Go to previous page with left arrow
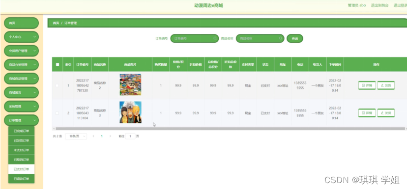The width and height of the screenshot is (407, 189). coord(93,136)
